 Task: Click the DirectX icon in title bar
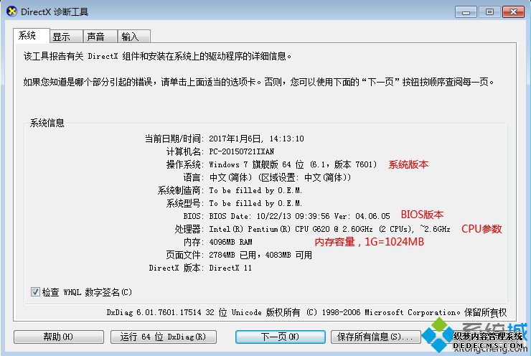[x=11, y=11]
